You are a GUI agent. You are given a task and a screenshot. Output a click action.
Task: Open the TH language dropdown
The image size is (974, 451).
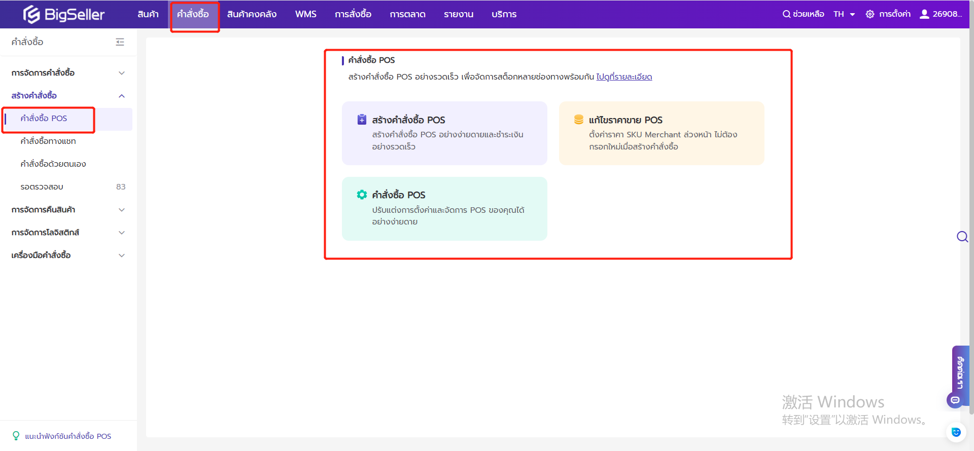coord(844,14)
